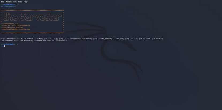Click the cmartorella@edge-security.com email text

click(16, 29)
